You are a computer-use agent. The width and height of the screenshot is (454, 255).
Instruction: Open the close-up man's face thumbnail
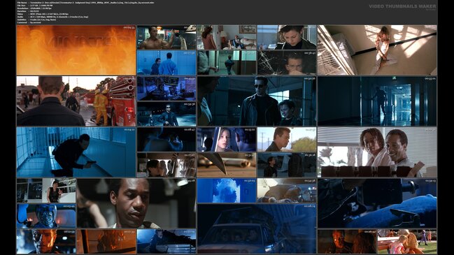point(136,203)
